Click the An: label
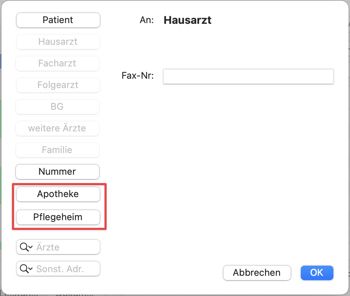 147,20
